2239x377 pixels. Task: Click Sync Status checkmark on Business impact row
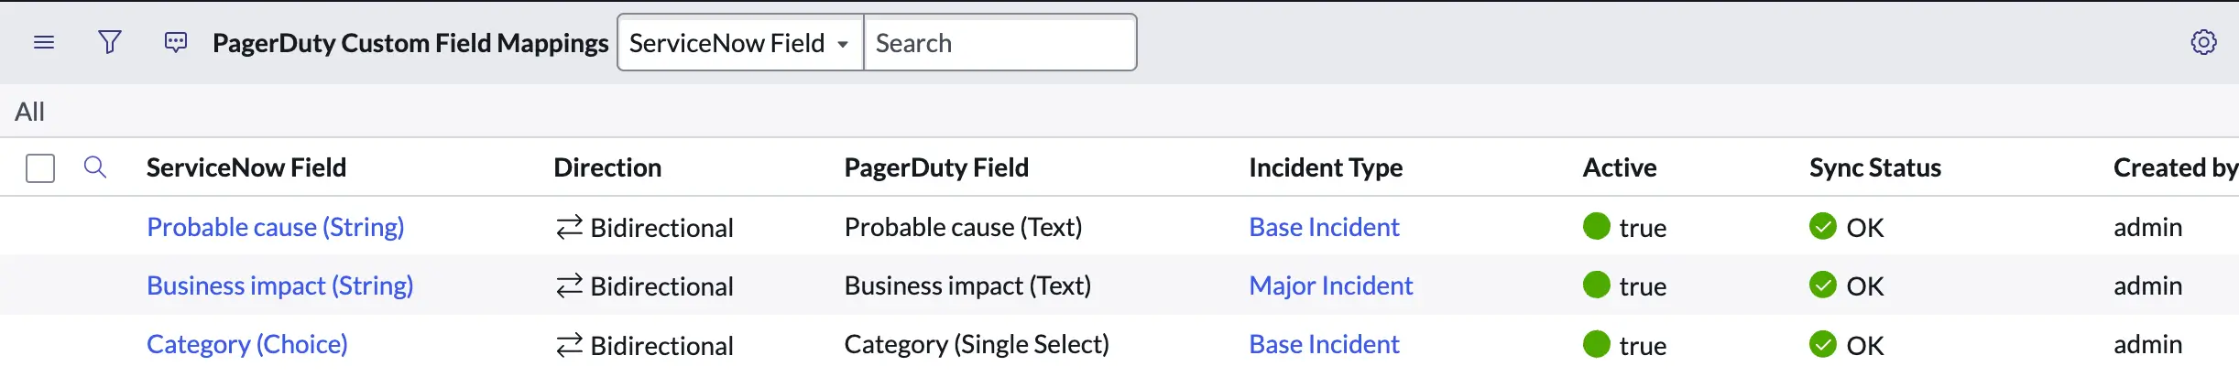[x=1822, y=285]
